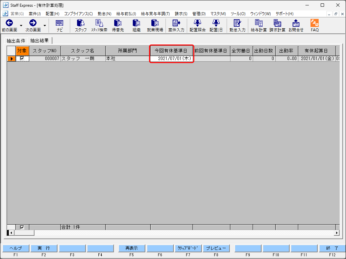Uncheck 対象 checkbox for staff 000007
Viewport: 346px width, 259px height.
[x=22, y=59]
